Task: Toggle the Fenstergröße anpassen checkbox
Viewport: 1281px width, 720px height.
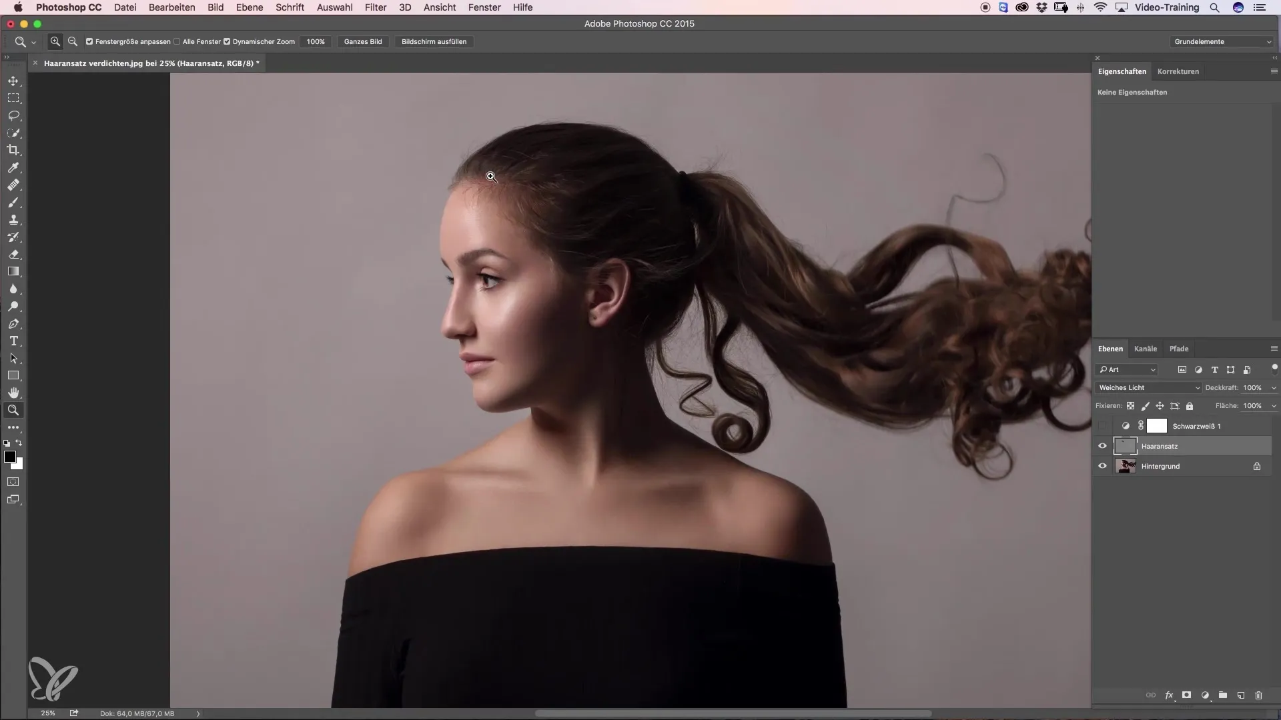Action: point(89,41)
